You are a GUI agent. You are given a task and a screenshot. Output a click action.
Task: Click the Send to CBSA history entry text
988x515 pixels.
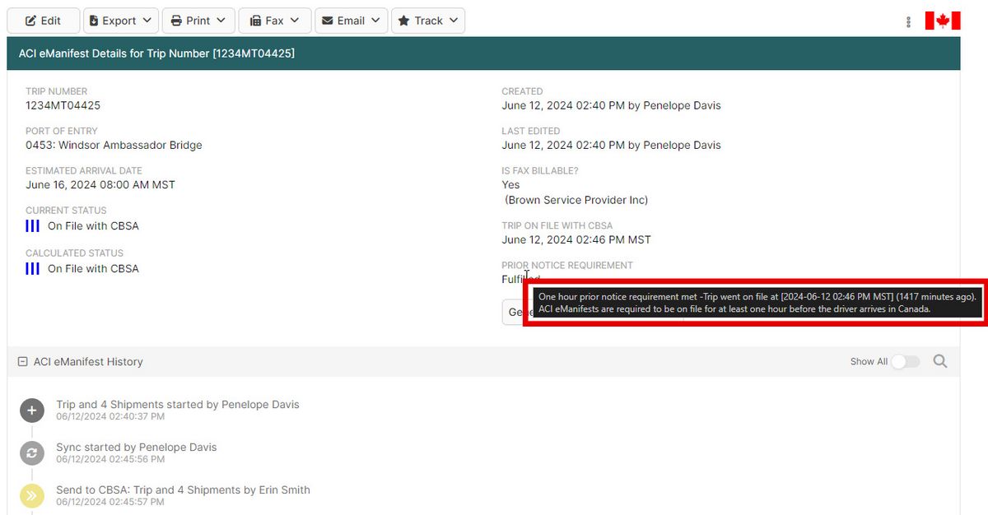(183, 490)
